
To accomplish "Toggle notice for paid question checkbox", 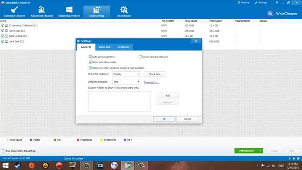I will (90, 68).
